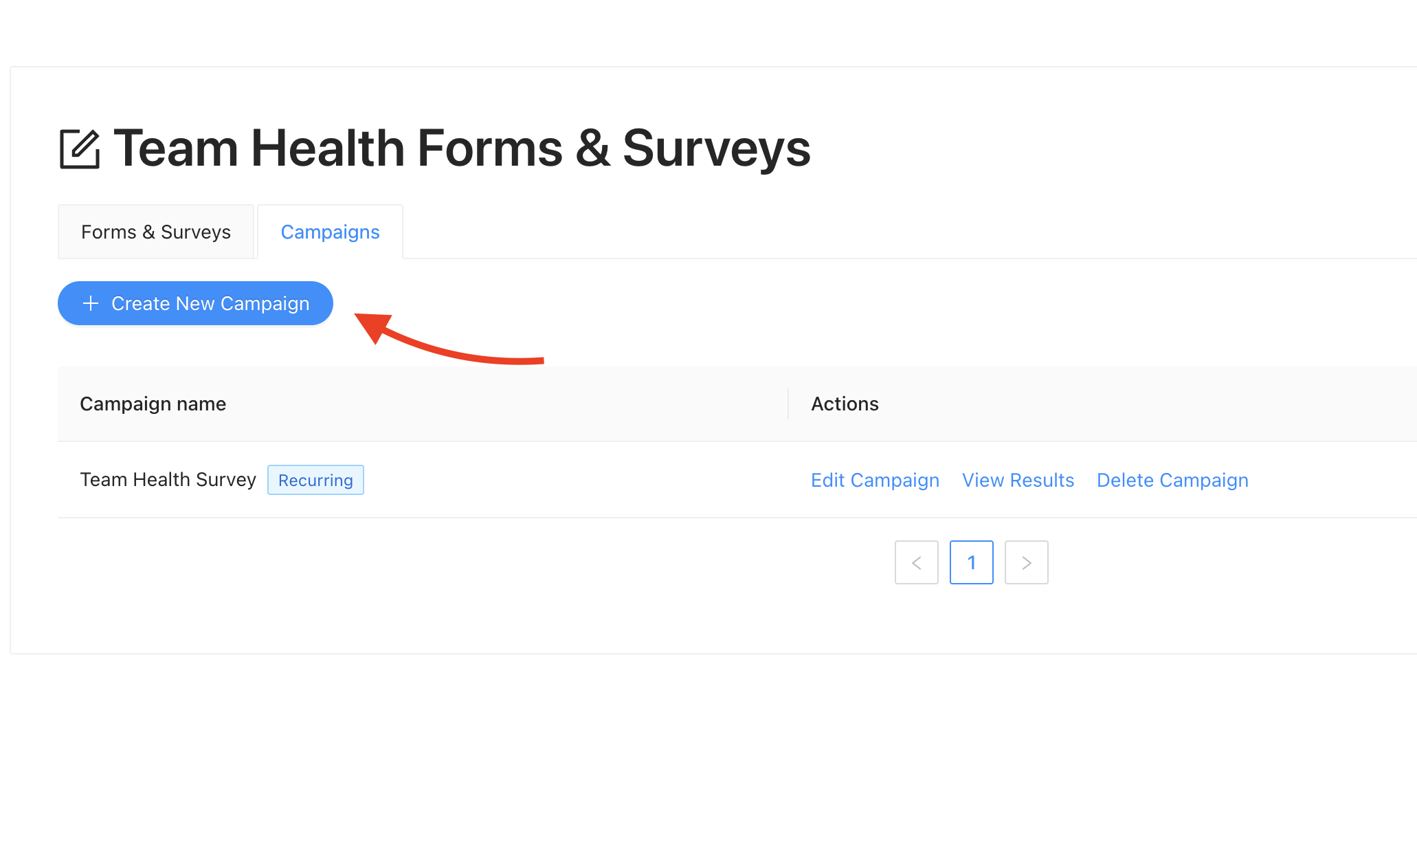Open View Results for Team Health Survey
1417x847 pixels.
tap(1018, 480)
